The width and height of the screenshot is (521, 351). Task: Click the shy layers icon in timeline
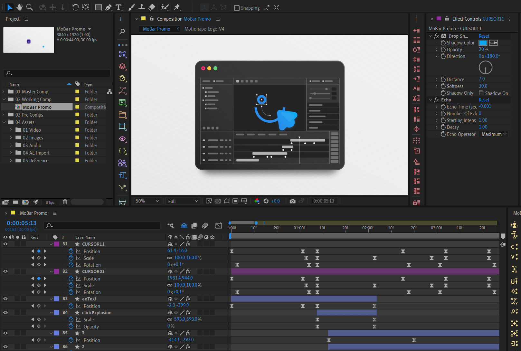184,225
